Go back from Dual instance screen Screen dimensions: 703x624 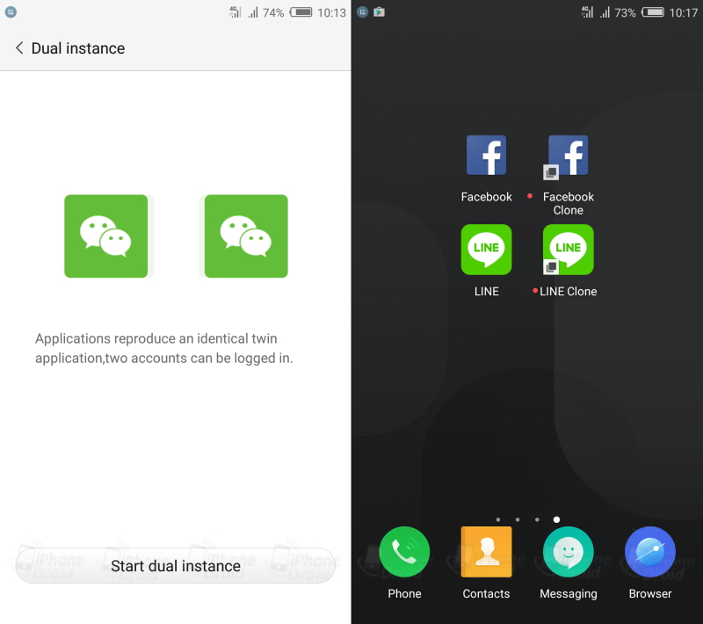click(19, 48)
